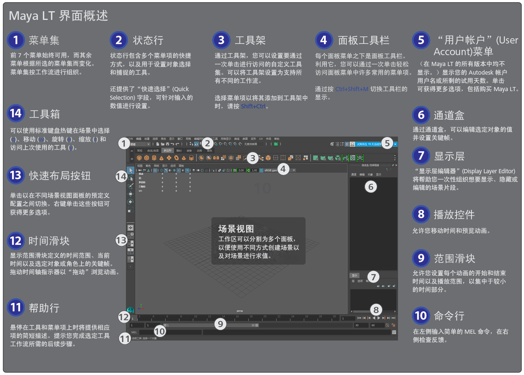Create a polygon pyramid from the shelf

pyautogui.click(x=184, y=158)
